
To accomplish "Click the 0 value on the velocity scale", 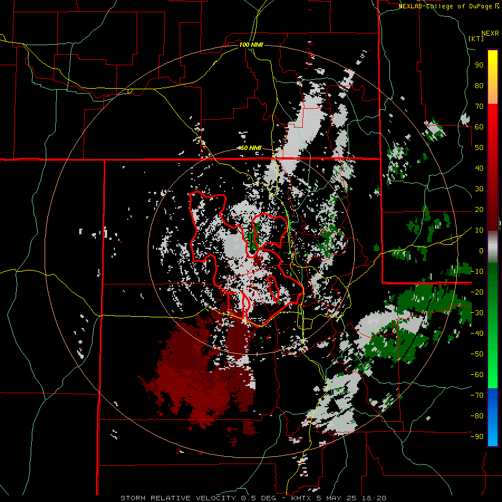I will [481, 250].
